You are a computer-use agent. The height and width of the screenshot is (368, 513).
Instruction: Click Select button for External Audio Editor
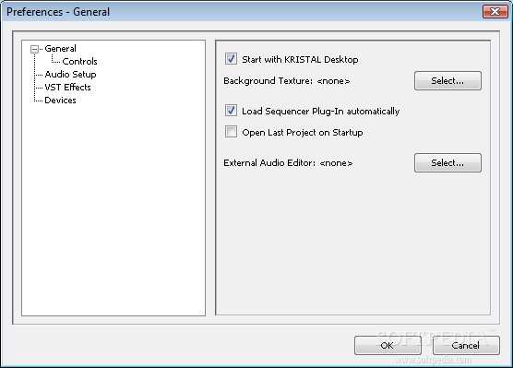pos(447,163)
